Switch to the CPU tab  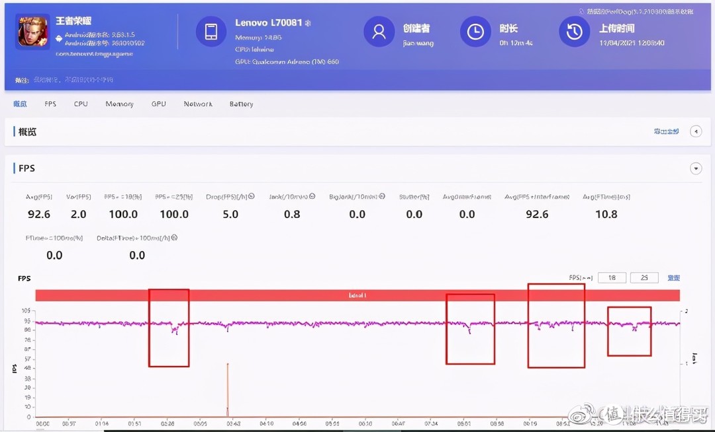click(x=80, y=104)
